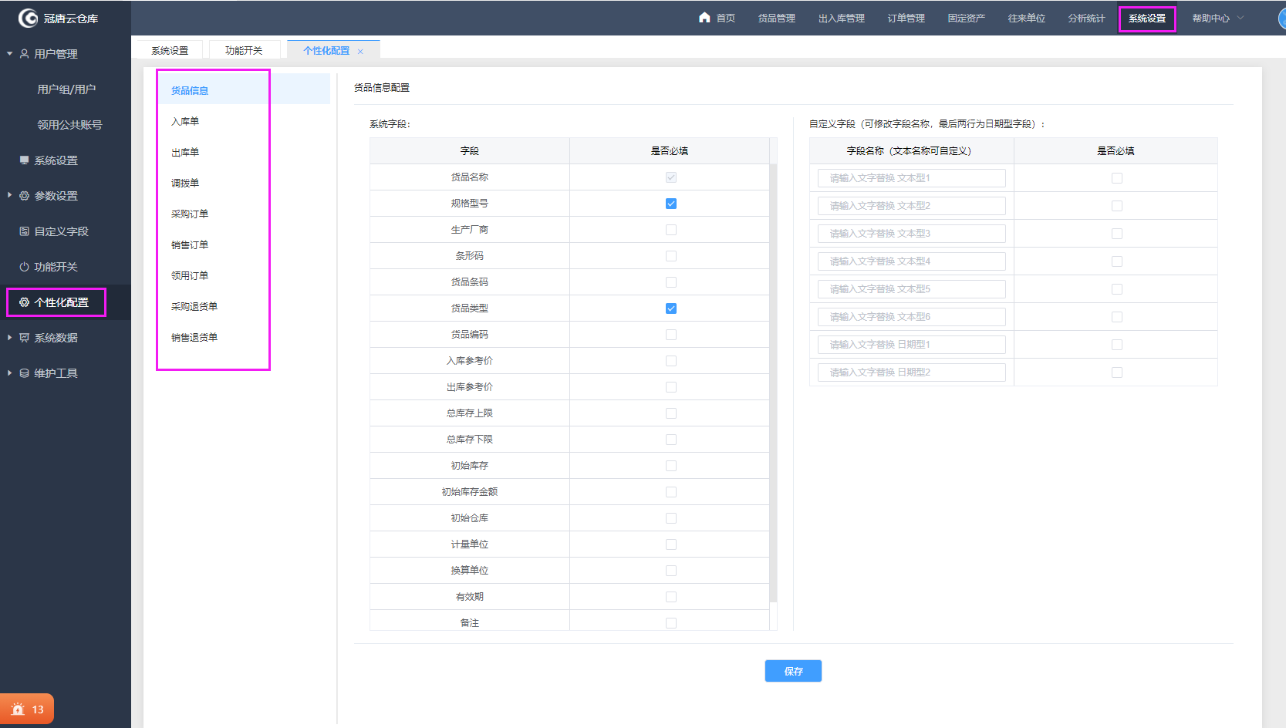Expand the 参数设置 arrow
This screenshot has height=728, width=1286.
[x=10, y=195]
